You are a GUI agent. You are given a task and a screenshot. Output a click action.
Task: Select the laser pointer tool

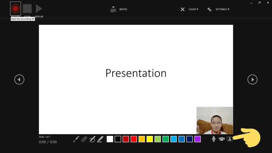pyautogui.click(x=76, y=139)
